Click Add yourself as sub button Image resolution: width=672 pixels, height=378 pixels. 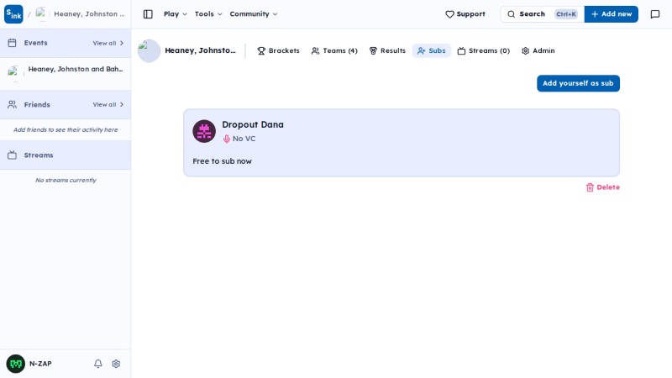click(578, 83)
